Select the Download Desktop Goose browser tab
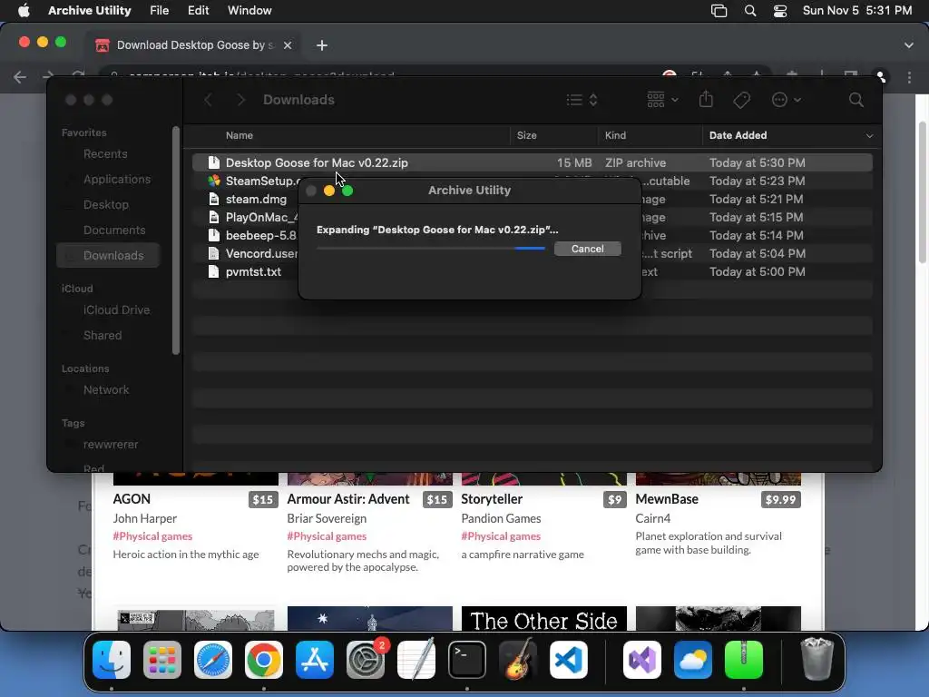The height and width of the screenshot is (697, 929). tap(192, 45)
